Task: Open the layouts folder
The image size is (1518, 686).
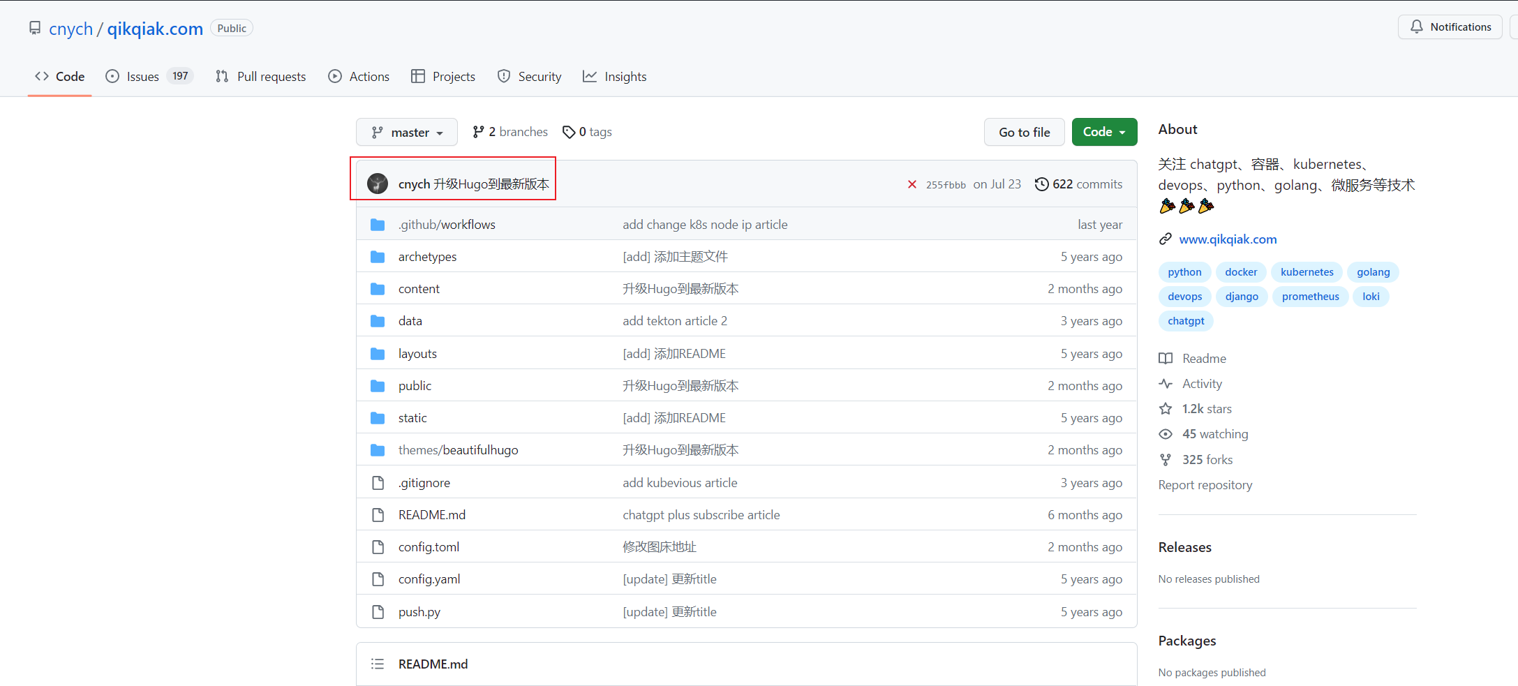Action: click(x=417, y=354)
